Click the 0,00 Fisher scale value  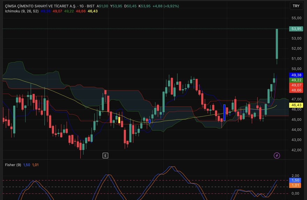tap(295, 193)
